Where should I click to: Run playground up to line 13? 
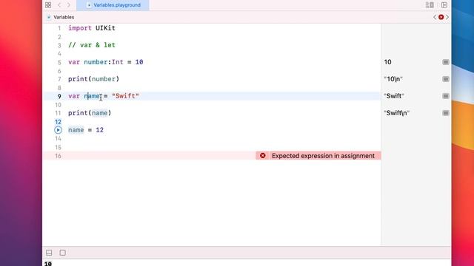(58, 130)
